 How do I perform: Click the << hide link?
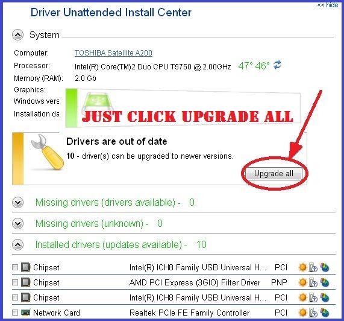(x=328, y=5)
